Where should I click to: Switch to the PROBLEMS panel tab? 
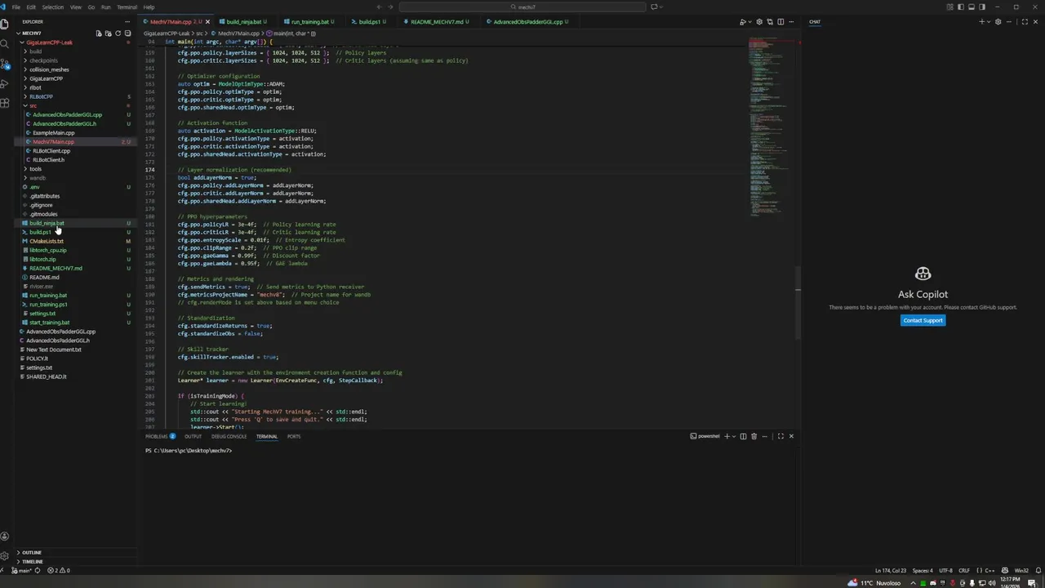[160, 436]
